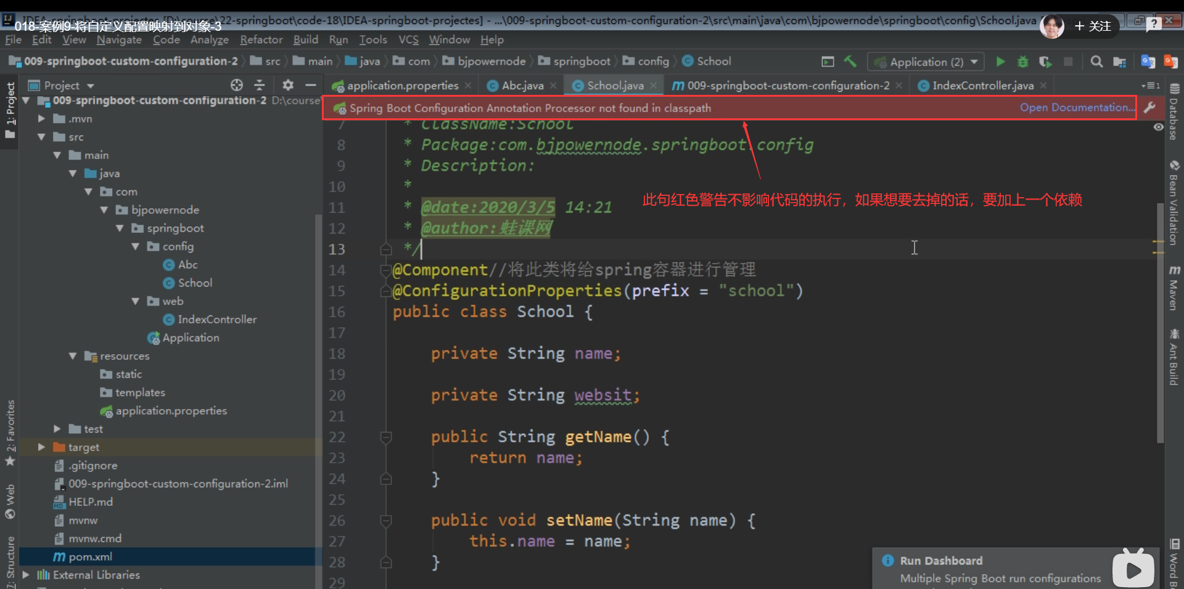Image resolution: width=1184 pixels, height=589 pixels.
Task: Open the VCS menu
Action: (408, 39)
